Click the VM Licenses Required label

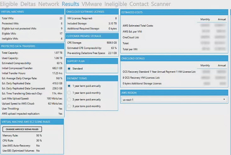[80, 18]
